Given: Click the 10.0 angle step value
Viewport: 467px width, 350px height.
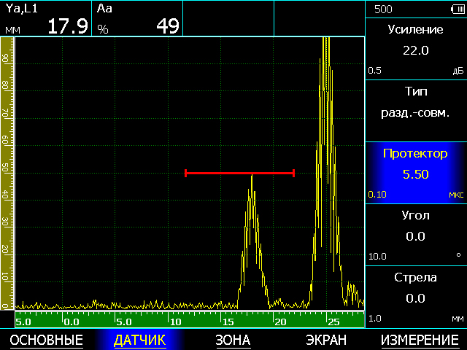Looking at the screenshot, I should pyautogui.click(x=377, y=257).
